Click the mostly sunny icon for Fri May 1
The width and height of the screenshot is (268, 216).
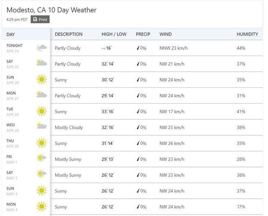pyautogui.click(x=41, y=158)
